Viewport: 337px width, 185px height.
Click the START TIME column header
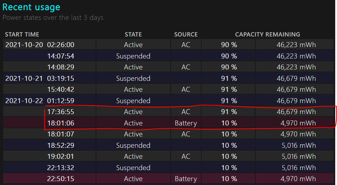coord(22,34)
